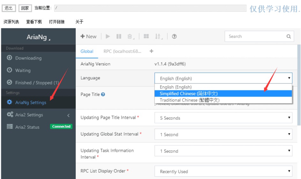
Task: Open the 关于 menu
Action: [x=79, y=22]
